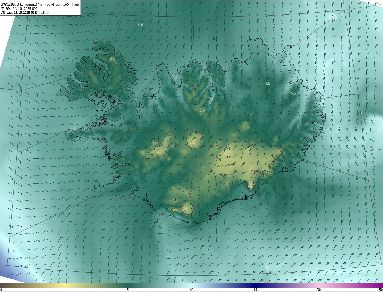This screenshot has width=383, height=292.
Task: Click the 4.5 value label on the map
Action: coord(268,84)
